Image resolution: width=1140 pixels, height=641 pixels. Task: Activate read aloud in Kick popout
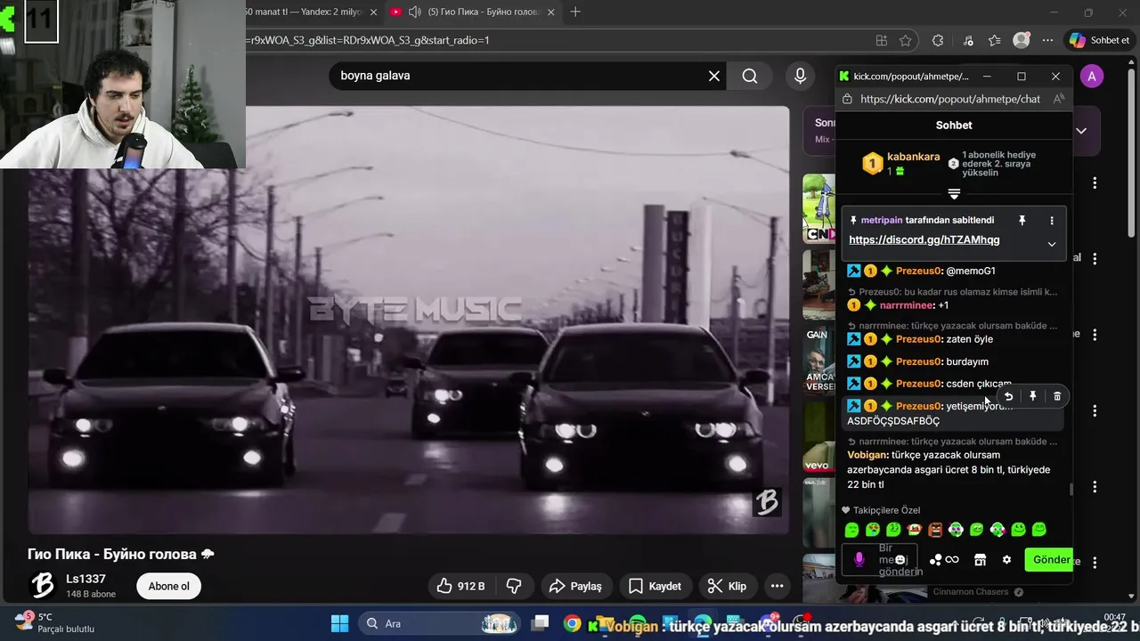pos(1058,99)
